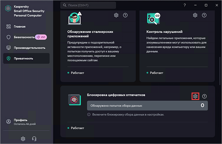Click the info icon beside 'Включите блокировку'
The width and height of the screenshot is (222, 144).
point(89,114)
